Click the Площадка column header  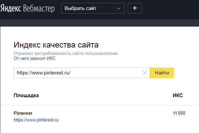26,95
